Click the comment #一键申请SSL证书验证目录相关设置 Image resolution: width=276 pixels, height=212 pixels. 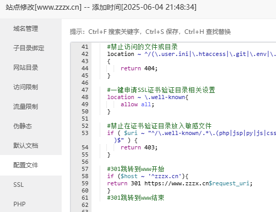pyautogui.click(x=161, y=90)
